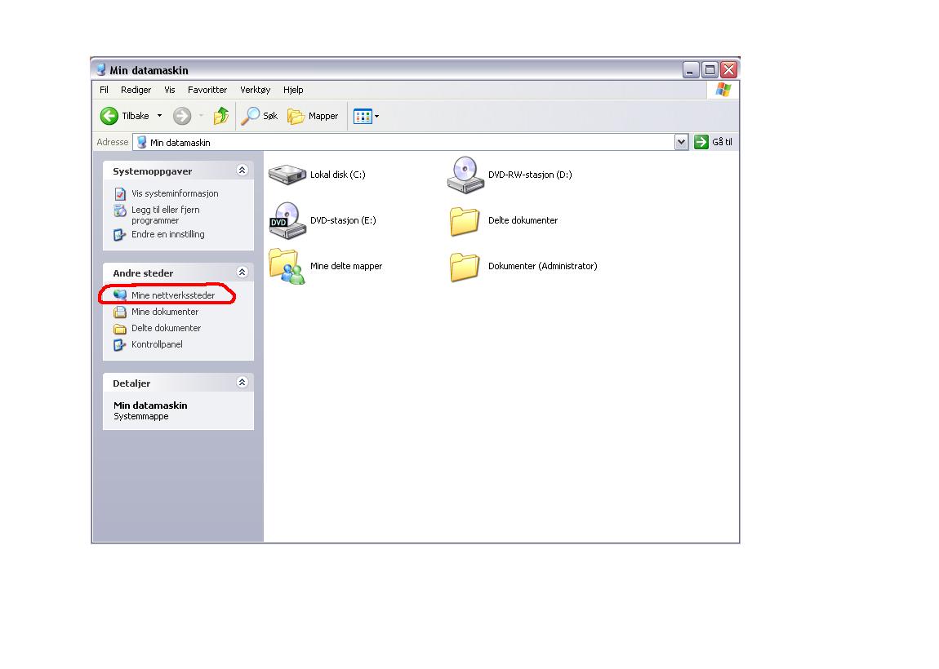Click the Min datamaskin icon in address bar
Image resolution: width=939 pixels, height=669 pixels.
142,143
